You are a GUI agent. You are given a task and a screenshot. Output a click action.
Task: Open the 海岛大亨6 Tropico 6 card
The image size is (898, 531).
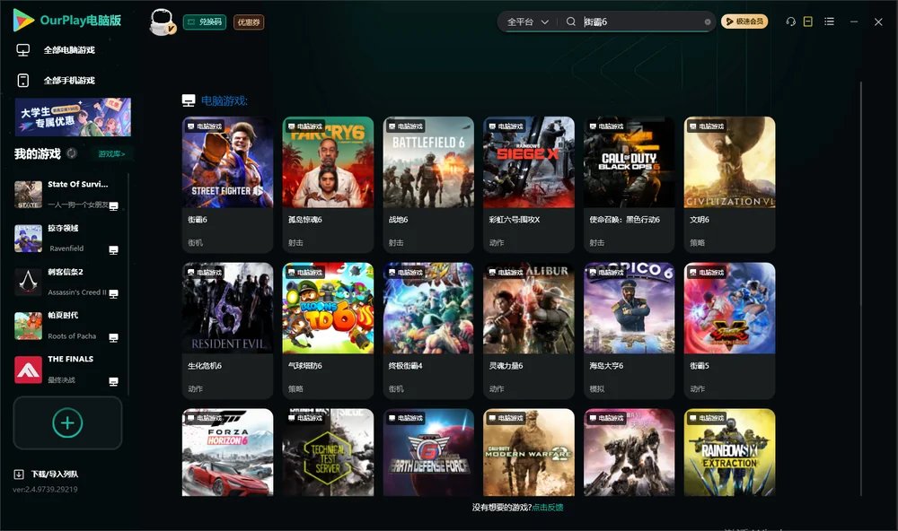point(629,331)
